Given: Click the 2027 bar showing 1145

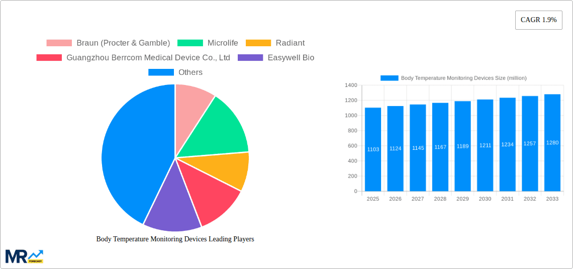Looking at the screenshot, I should [x=418, y=148].
